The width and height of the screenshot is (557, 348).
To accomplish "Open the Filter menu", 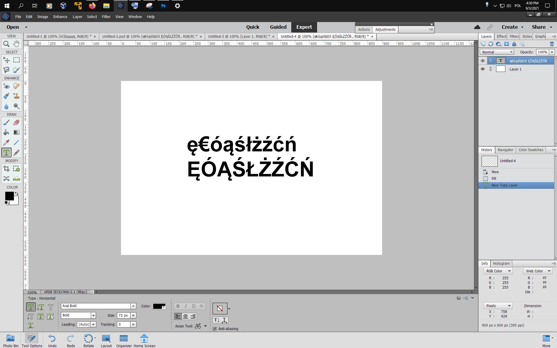I will pyautogui.click(x=106, y=17).
